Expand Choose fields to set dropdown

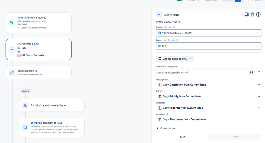[x=175, y=59]
